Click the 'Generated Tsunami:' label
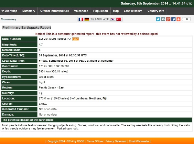 tap(16, 109)
